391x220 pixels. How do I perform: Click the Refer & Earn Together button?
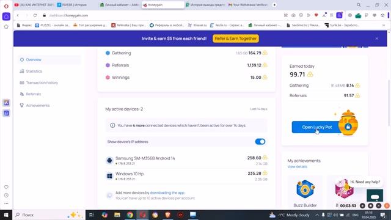(236, 38)
